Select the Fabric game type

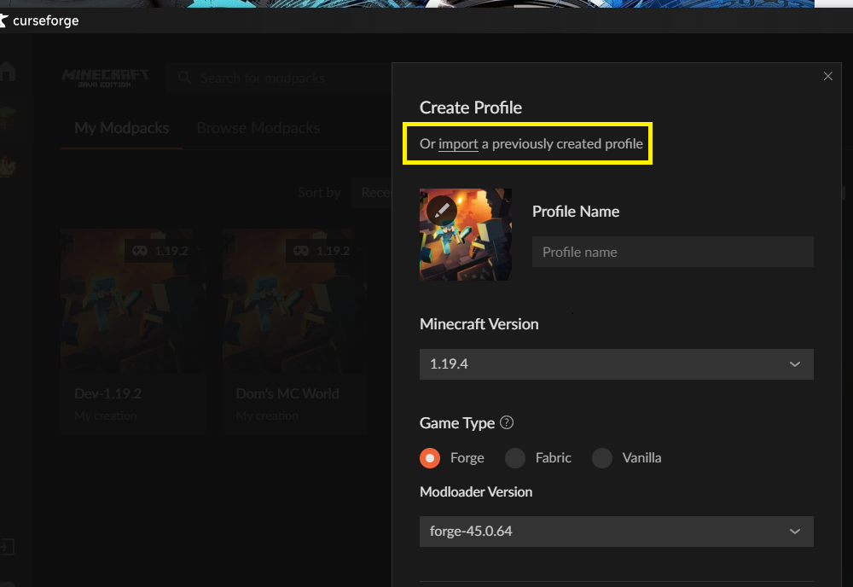515,458
